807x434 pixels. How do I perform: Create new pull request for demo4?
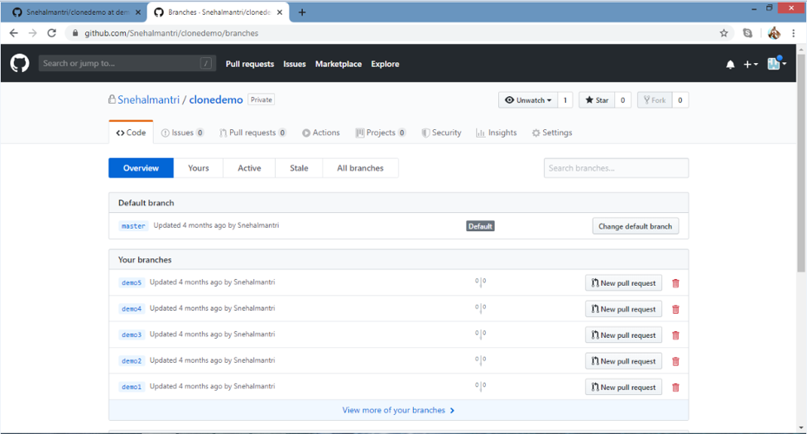pos(623,309)
